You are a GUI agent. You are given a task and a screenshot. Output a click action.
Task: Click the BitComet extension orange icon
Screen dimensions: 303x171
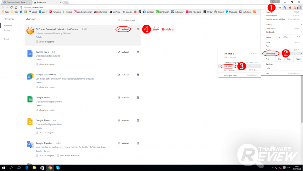point(30,30)
